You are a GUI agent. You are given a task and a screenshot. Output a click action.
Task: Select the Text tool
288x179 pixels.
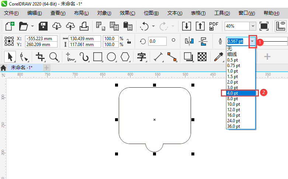(x=142, y=57)
